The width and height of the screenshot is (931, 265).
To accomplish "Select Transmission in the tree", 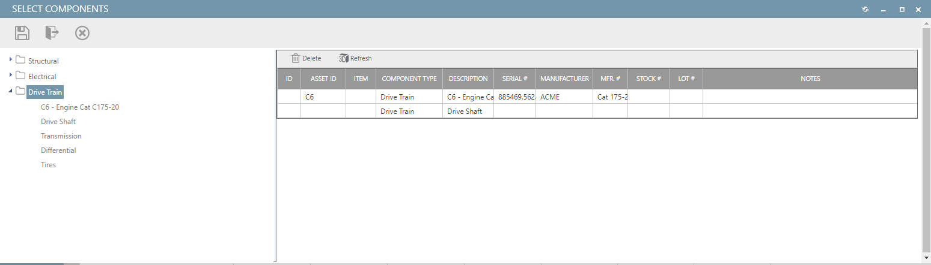I will [x=61, y=136].
